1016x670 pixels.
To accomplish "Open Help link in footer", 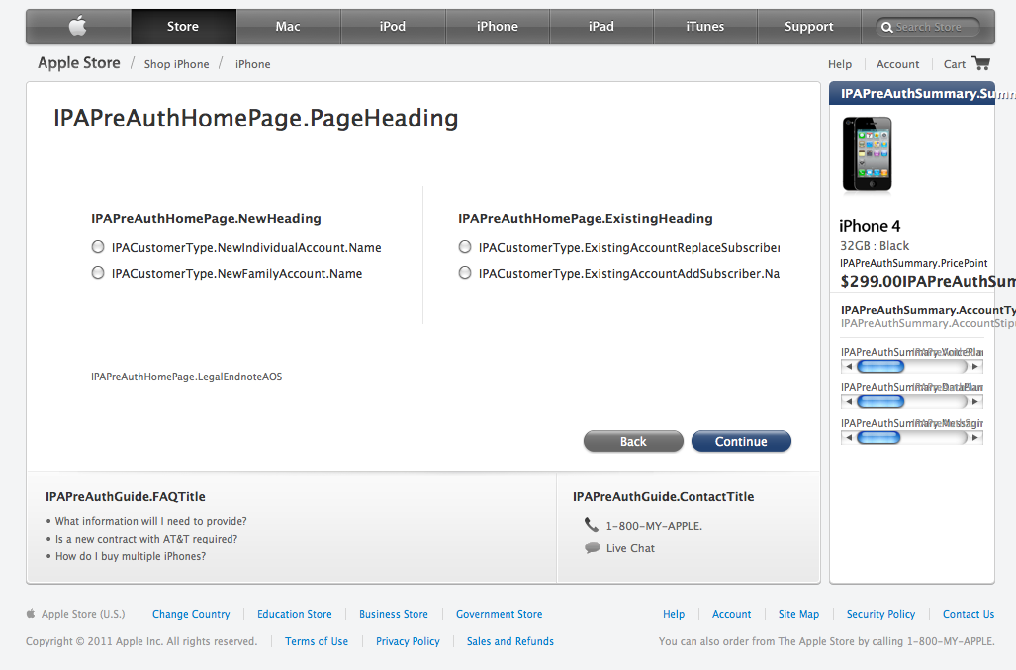I will pyautogui.click(x=674, y=614).
